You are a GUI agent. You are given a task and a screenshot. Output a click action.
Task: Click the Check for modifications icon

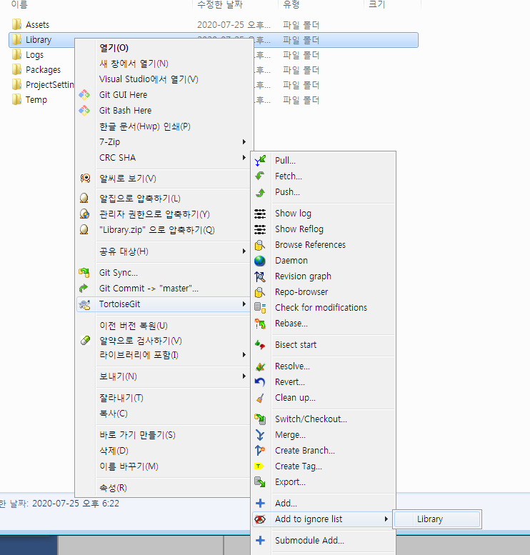260,308
